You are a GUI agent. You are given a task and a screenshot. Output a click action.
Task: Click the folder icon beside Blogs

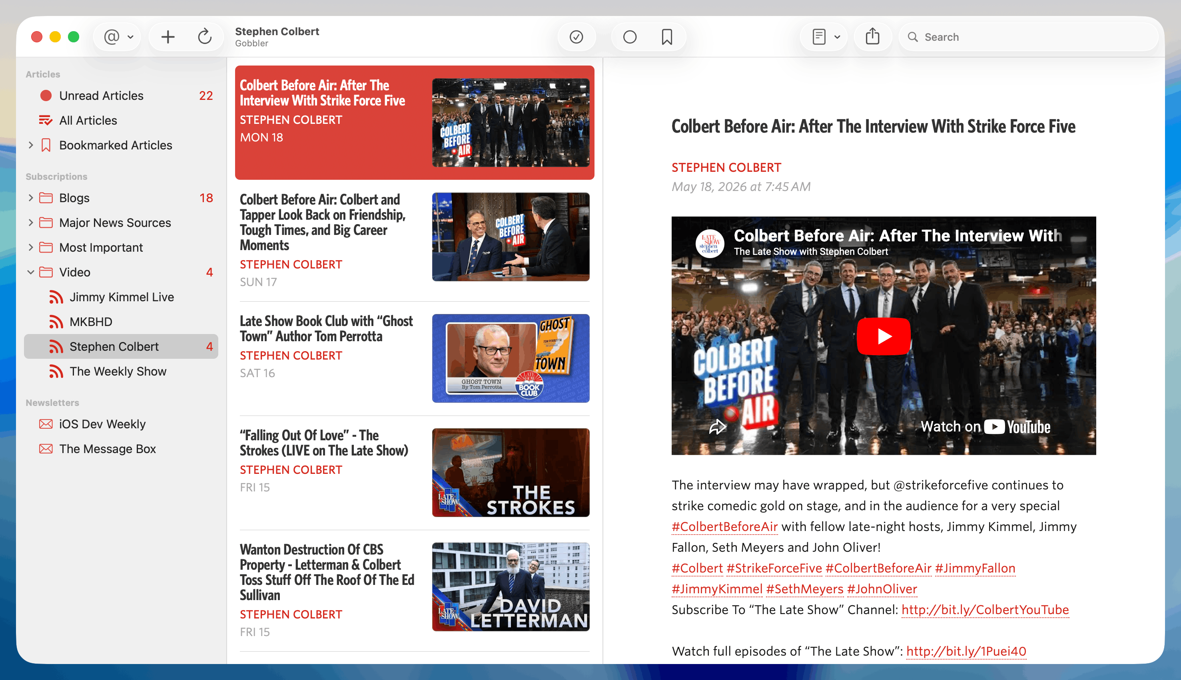coord(46,198)
